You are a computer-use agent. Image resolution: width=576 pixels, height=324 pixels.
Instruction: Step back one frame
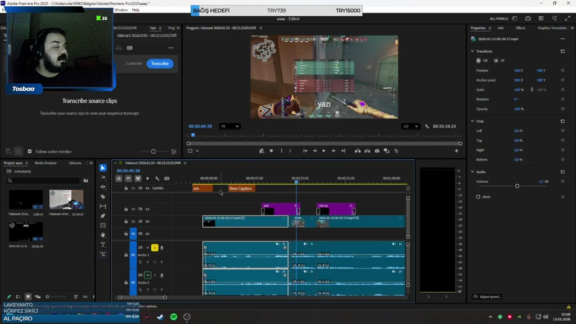pyautogui.click(x=315, y=151)
